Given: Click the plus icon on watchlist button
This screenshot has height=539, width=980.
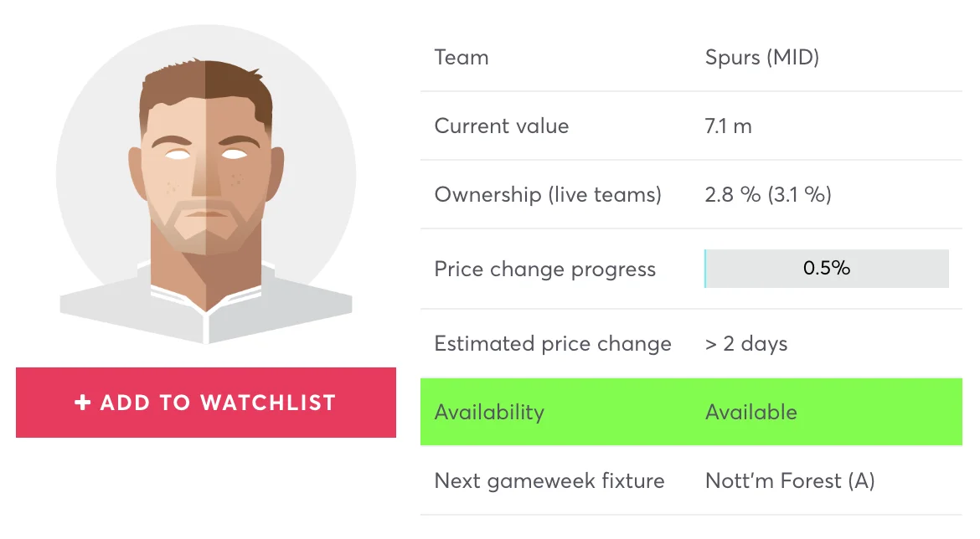Looking at the screenshot, I should (x=82, y=403).
